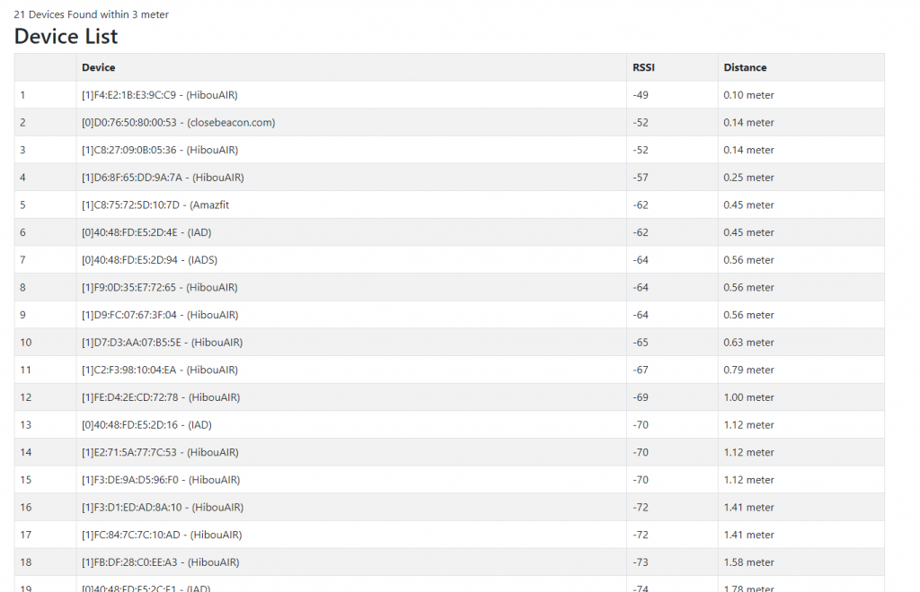Viewport: 920px width, 592px height.
Task: Click device 40:48:FD:E5:2D:94 labeled IADS
Action: (149, 260)
